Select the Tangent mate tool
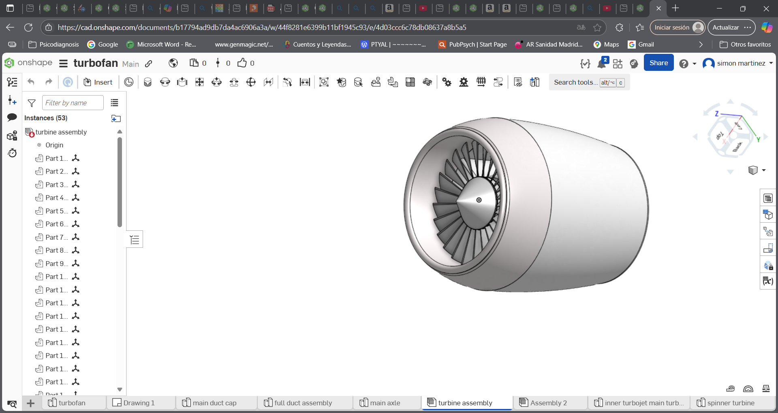Screen dimensions: 778x413 tap(287, 82)
